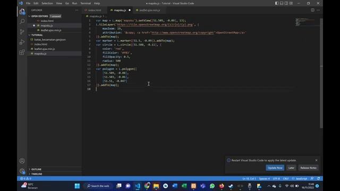Click the Search the web taskbar box

pyautogui.click(x=98, y=186)
